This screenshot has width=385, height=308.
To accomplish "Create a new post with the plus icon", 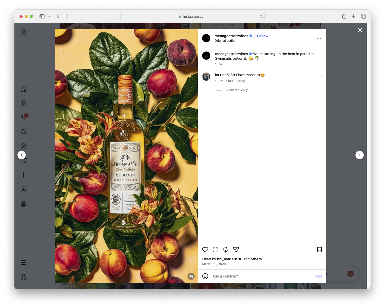I will pyautogui.click(x=23, y=175).
